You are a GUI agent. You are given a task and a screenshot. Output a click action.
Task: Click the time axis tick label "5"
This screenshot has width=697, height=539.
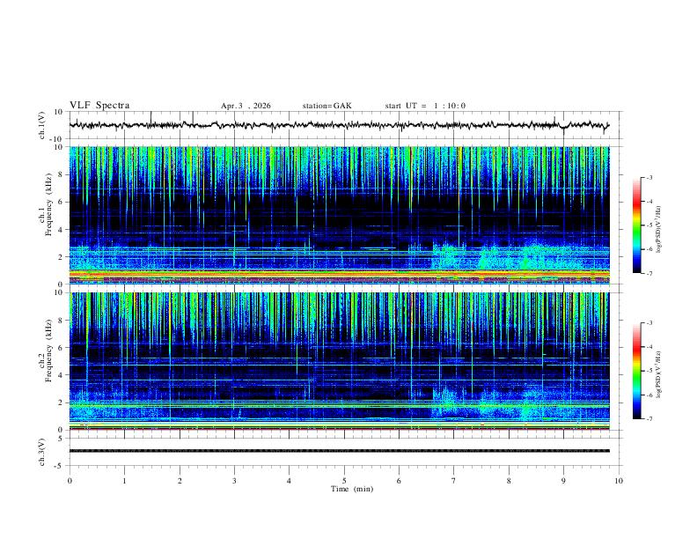344,481
